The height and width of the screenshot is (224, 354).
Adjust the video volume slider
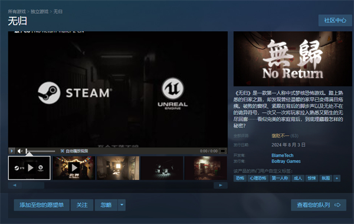(x=40, y=151)
